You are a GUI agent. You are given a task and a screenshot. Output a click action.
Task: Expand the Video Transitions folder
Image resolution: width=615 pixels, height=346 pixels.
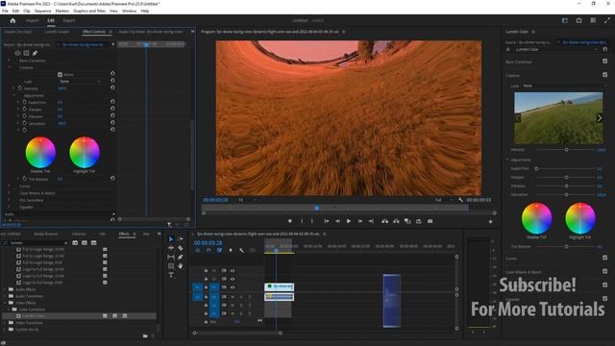[5, 323]
